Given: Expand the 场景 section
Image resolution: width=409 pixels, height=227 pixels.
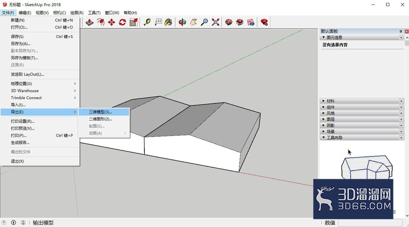Looking at the screenshot, I should coord(324,131).
